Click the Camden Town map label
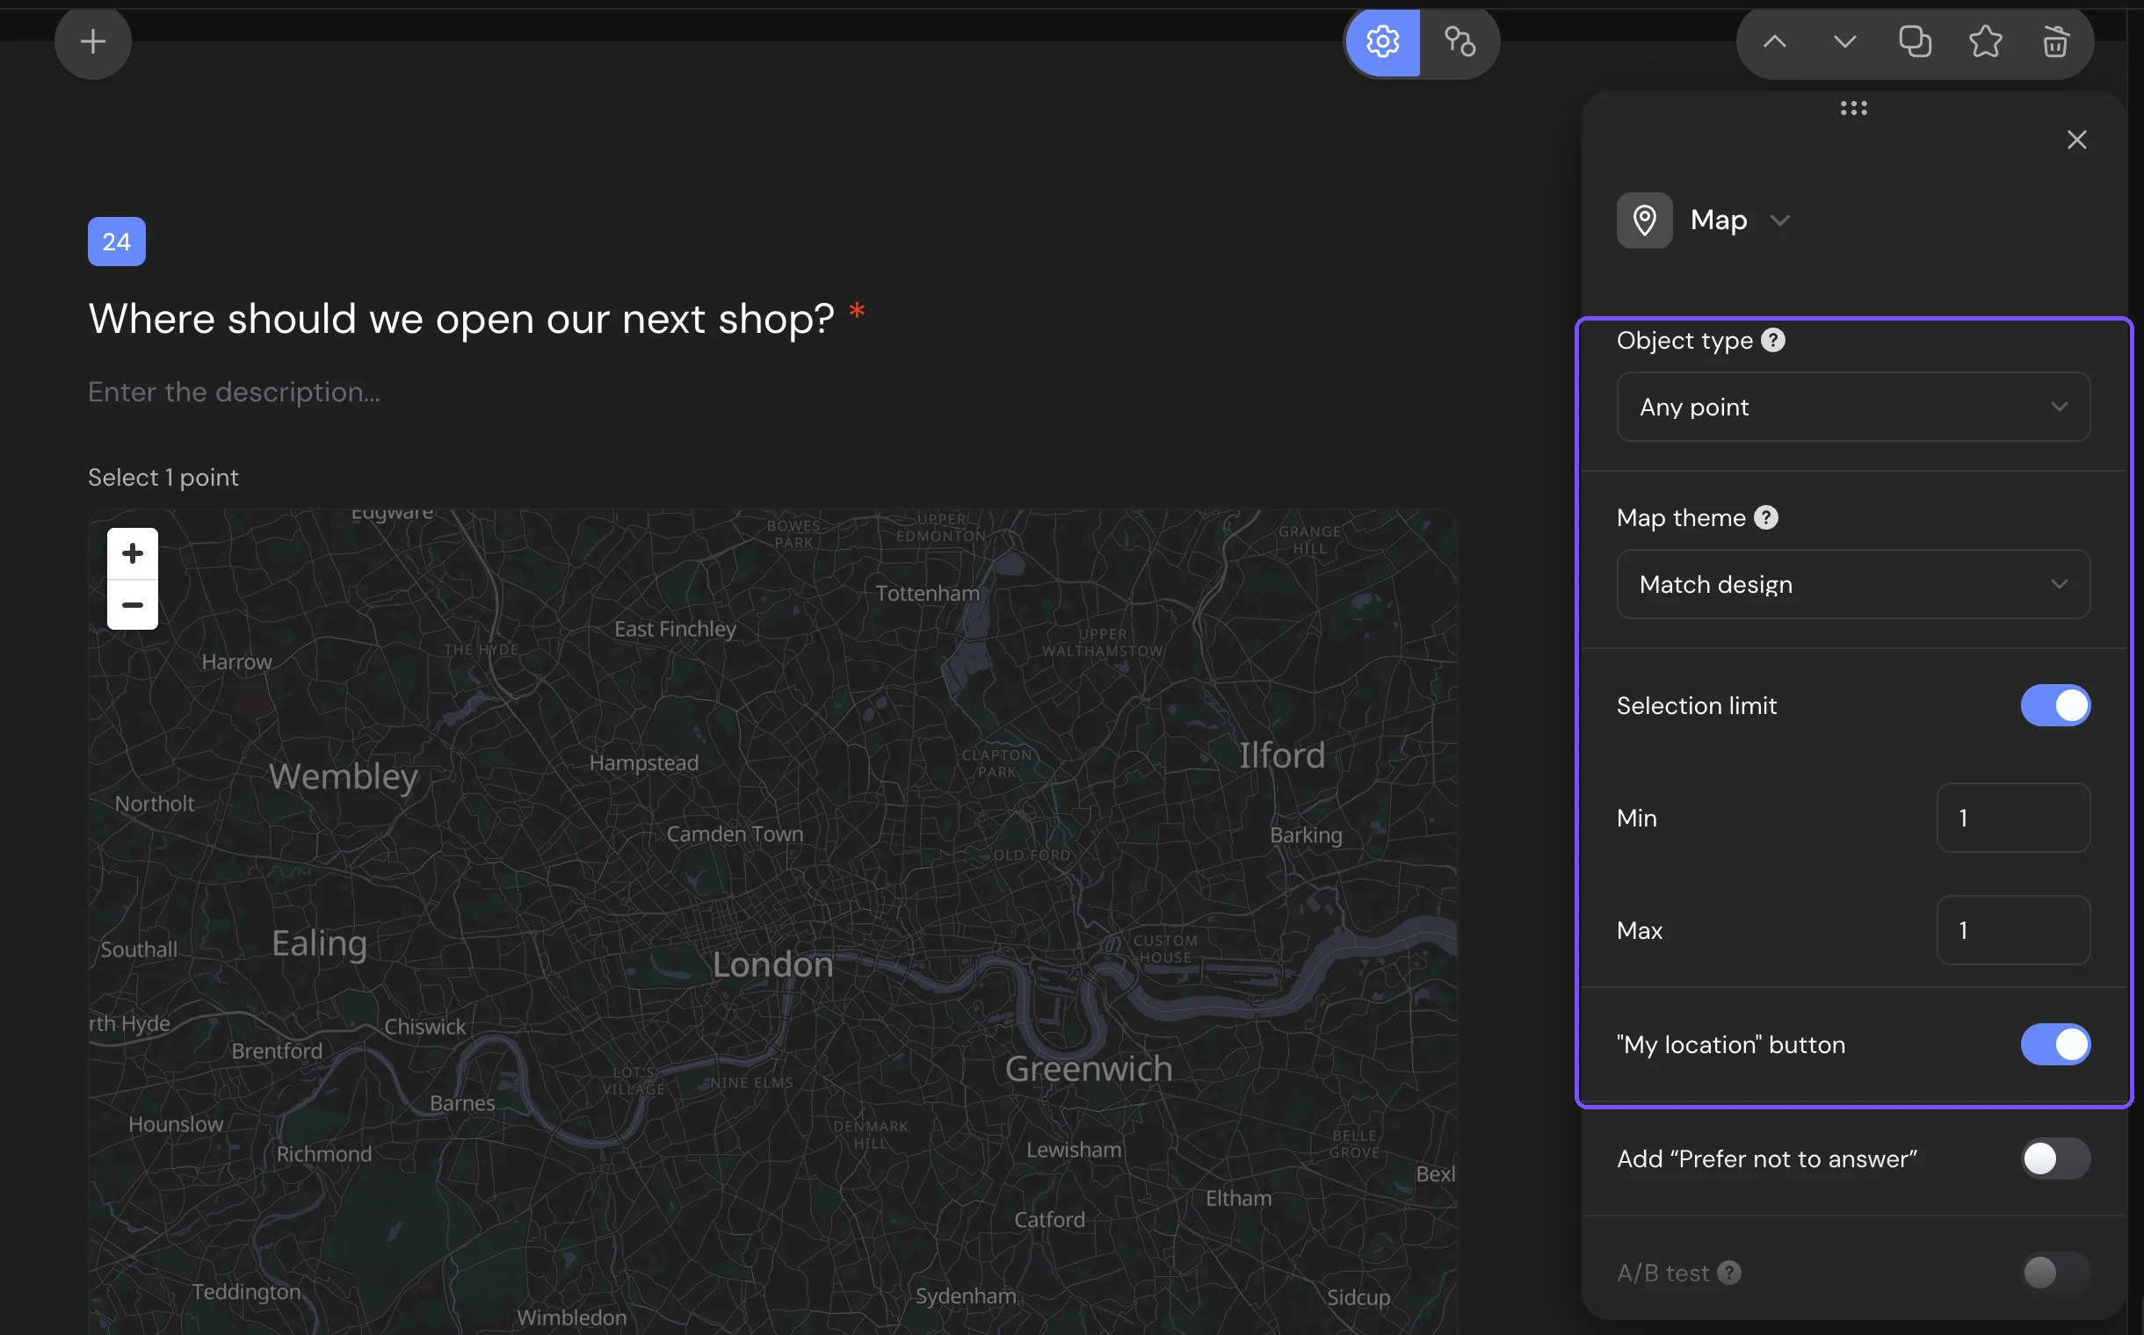This screenshot has width=2144, height=1335. (x=735, y=834)
